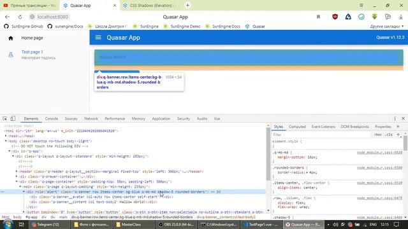Viewport: 408px width, 229px height.
Task: Click the bookmark page icon
Action: 318,17
